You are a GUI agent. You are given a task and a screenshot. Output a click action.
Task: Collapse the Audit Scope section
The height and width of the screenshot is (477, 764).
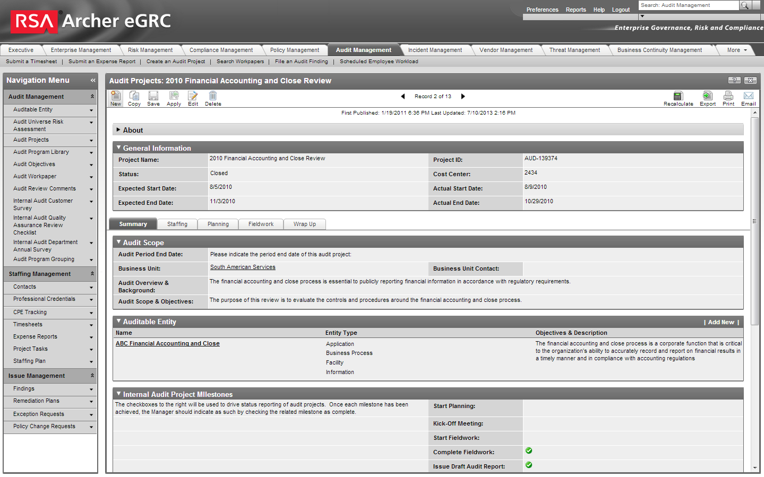(118, 242)
